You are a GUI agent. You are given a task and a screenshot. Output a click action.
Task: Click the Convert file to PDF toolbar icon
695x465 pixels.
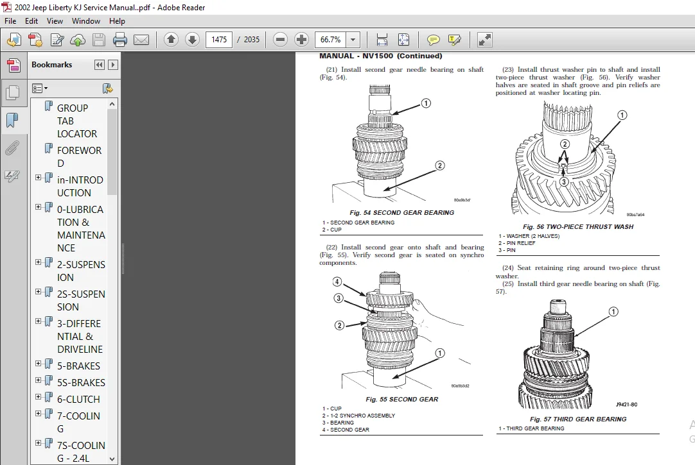pos(35,40)
